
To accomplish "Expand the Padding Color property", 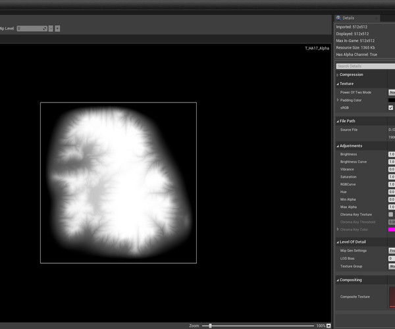I will 338,100.
